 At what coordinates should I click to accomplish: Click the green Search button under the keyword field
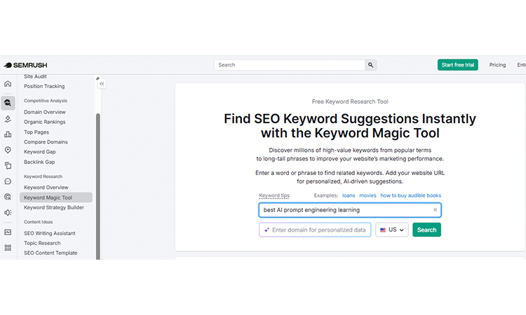[x=426, y=230]
